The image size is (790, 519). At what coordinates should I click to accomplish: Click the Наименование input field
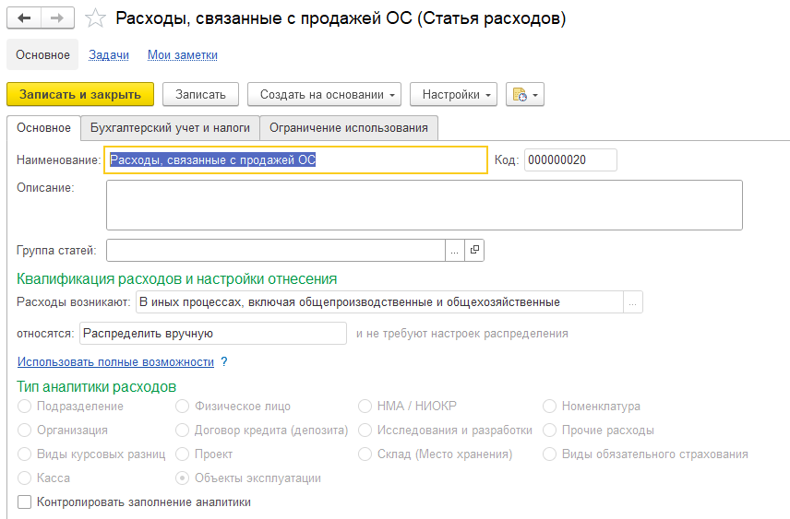[295, 160]
